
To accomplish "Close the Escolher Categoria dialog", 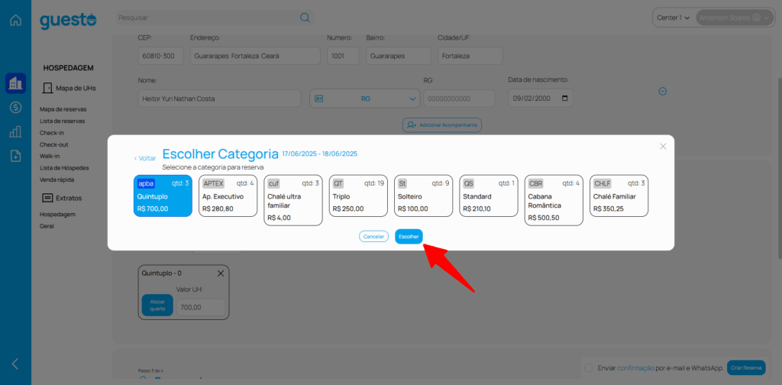I will click(x=663, y=146).
